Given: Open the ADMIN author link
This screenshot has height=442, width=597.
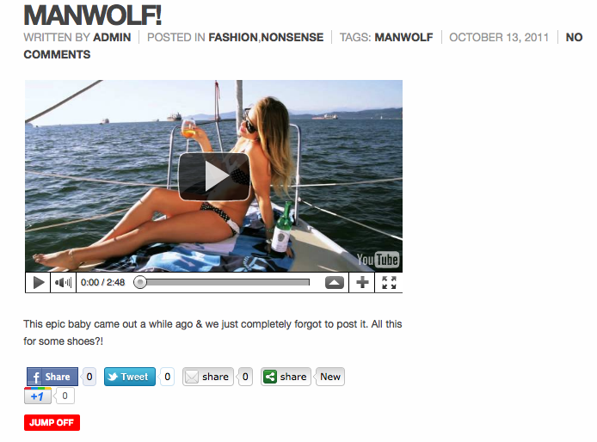Looking at the screenshot, I should coord(112,37).
